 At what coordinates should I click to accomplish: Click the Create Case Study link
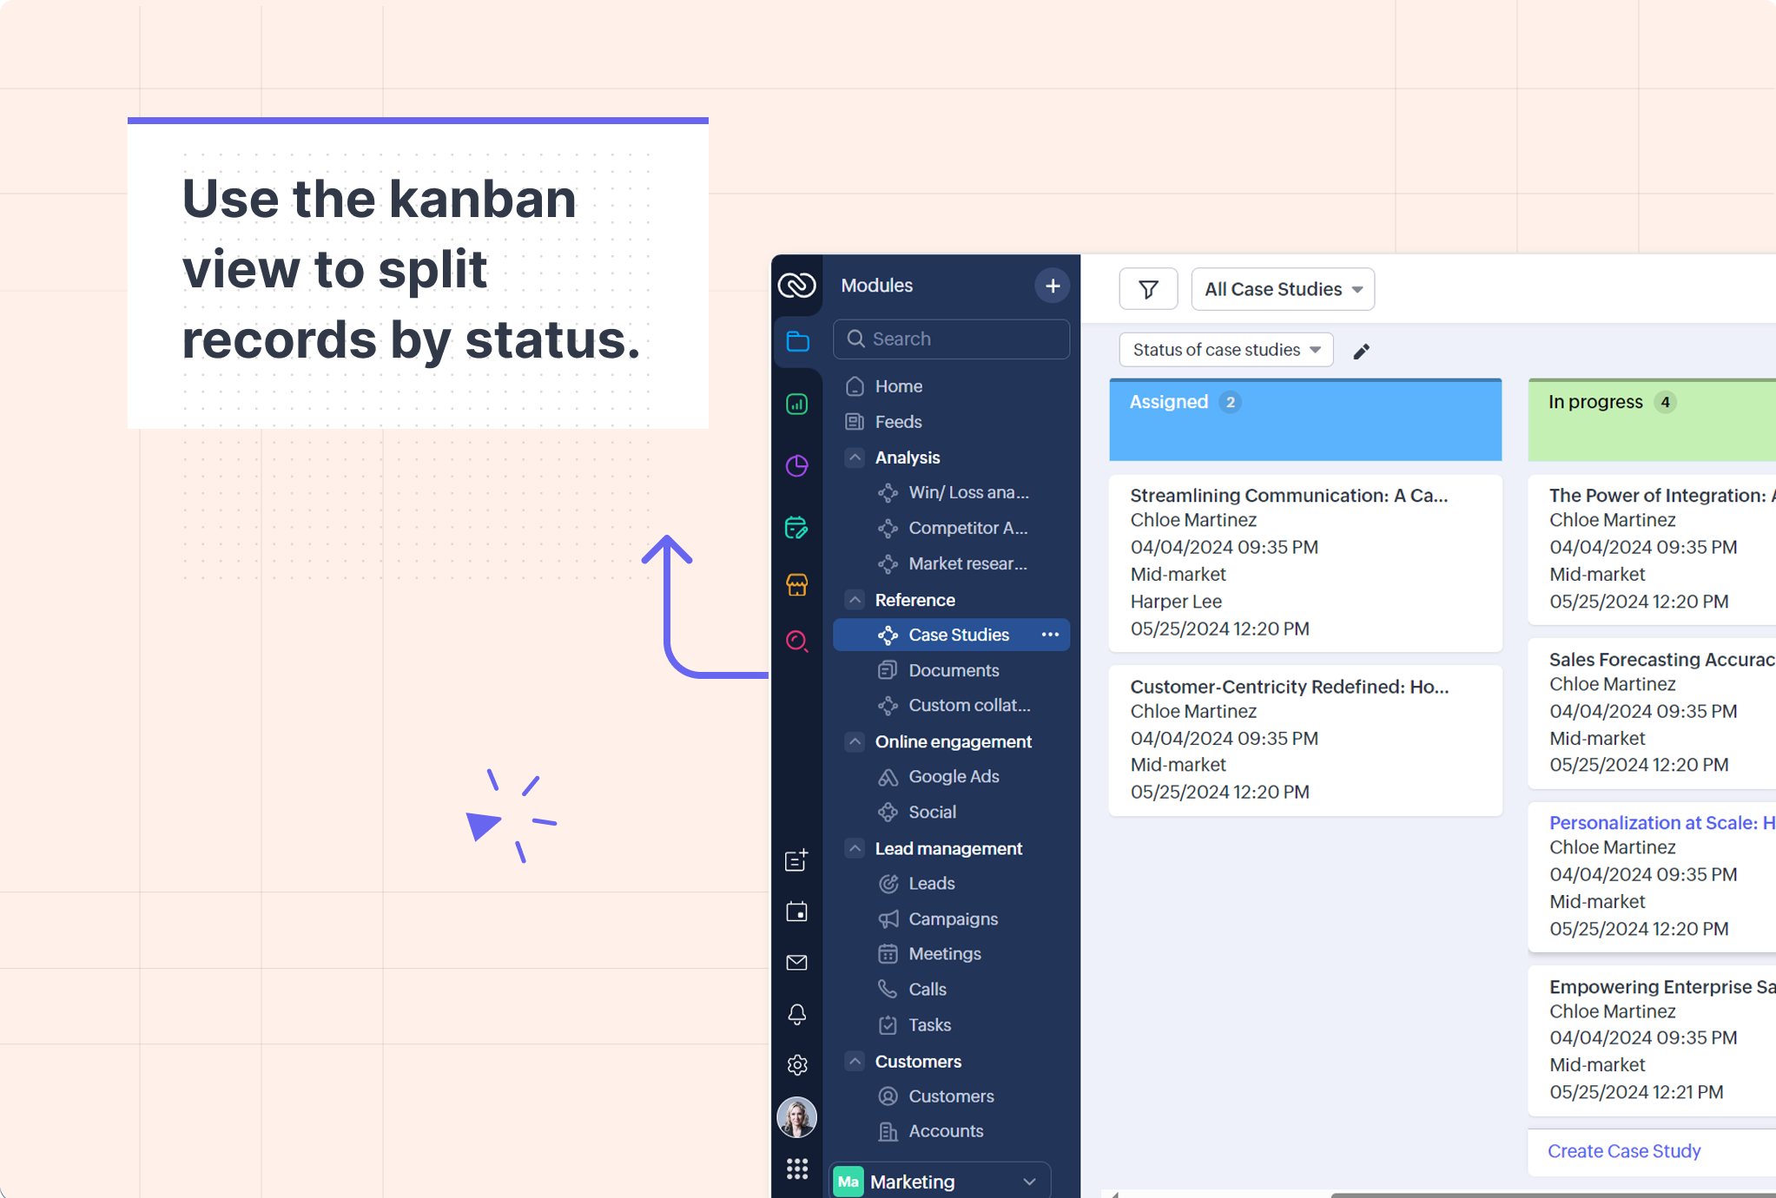tap(1623, 1151)
